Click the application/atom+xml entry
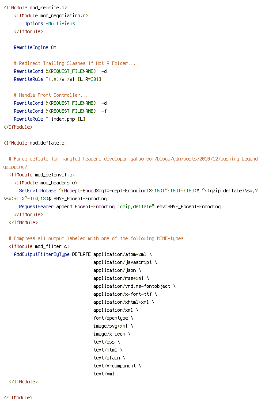 point(120,254)
